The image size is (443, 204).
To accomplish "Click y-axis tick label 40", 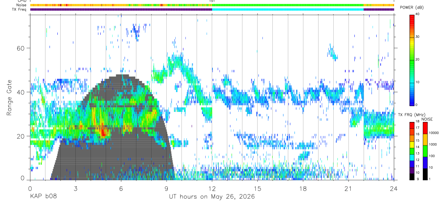I will pos(20,92).
